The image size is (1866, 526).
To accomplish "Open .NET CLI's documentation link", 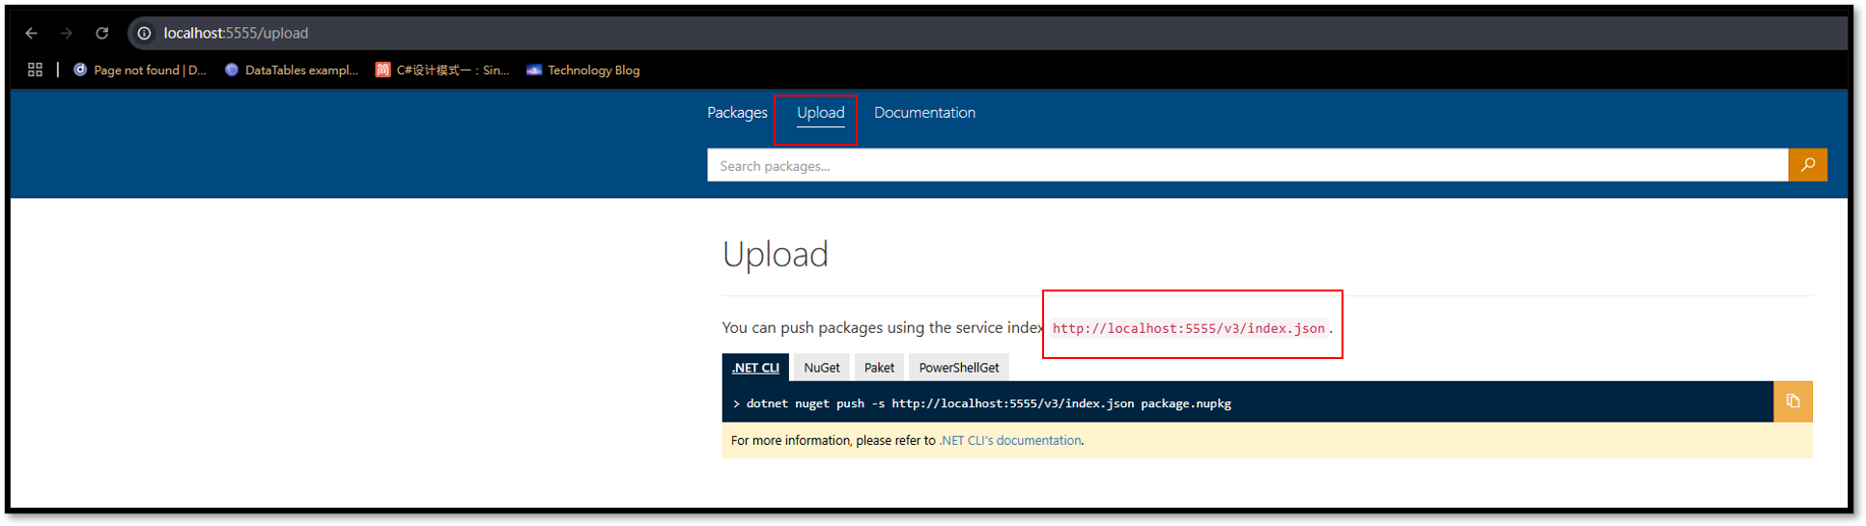I will tap(1010, 440).
